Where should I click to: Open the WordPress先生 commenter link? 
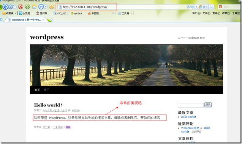click(x=190, y=128)
